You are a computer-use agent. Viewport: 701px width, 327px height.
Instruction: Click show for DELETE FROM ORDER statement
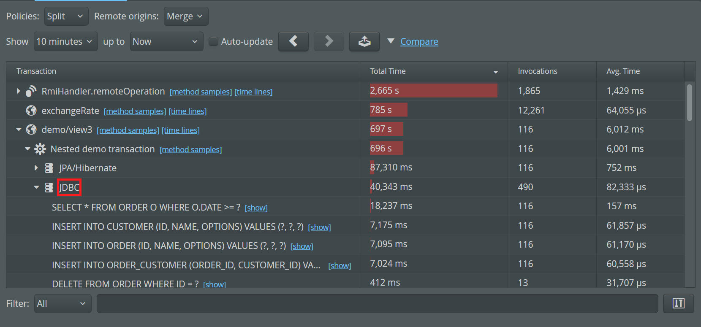coord(215,284)
